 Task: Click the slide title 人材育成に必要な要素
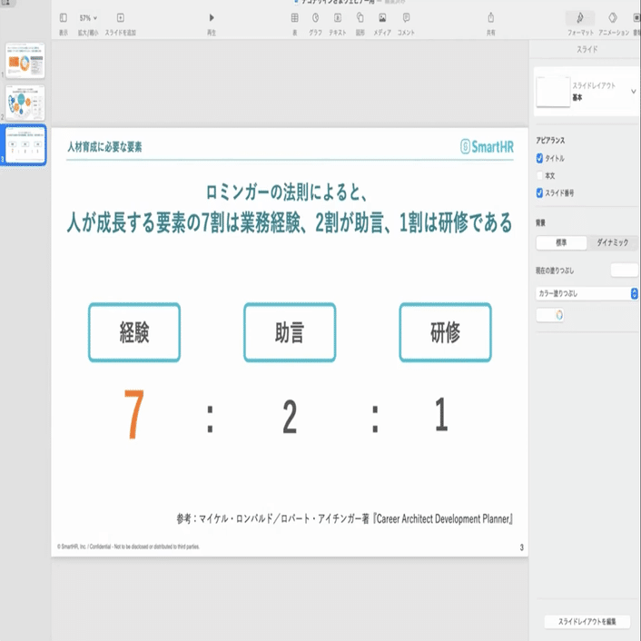pos(104,147)
